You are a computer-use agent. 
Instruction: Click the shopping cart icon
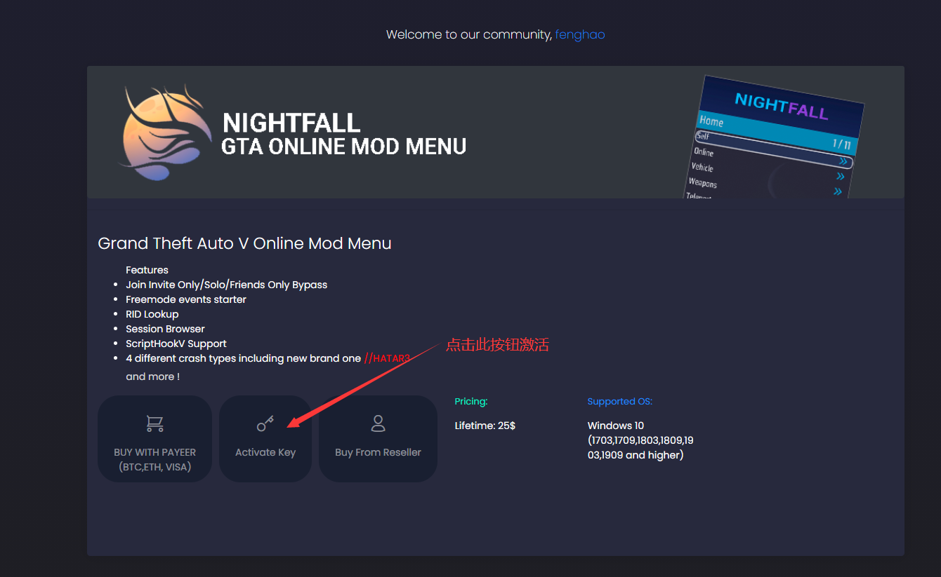pos(154,423)
